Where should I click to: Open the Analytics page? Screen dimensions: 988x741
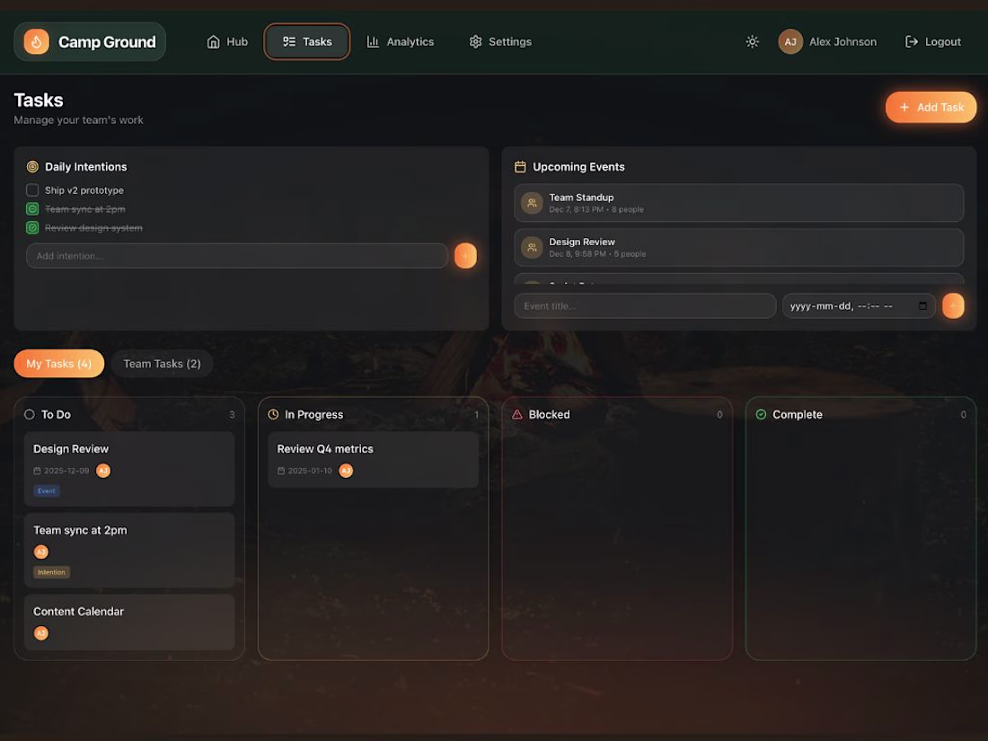401,41
